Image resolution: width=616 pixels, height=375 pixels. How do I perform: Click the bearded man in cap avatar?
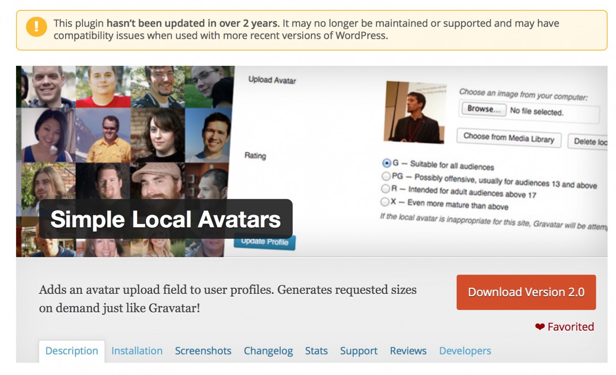click(x=158, y=180)
